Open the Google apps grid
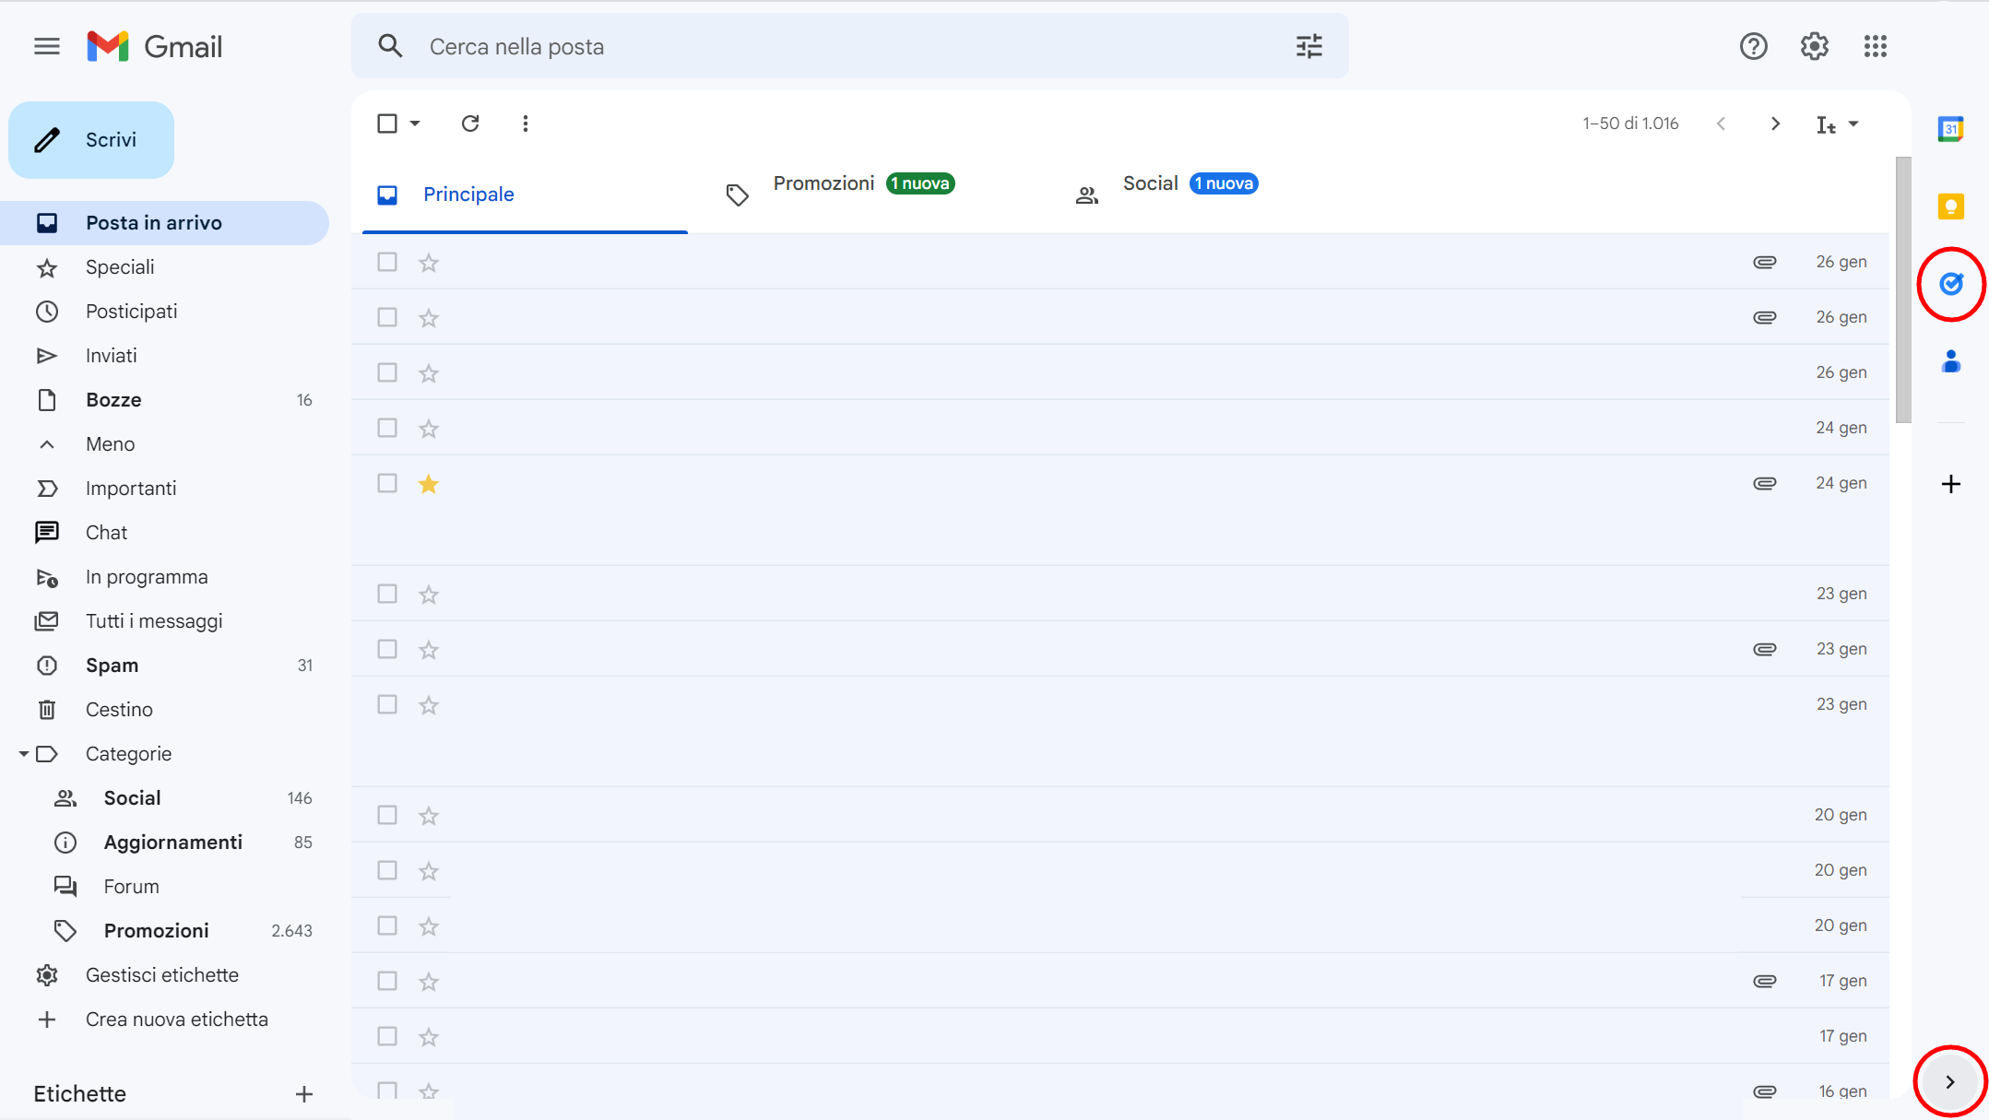Viewport: 1989px width, 1120px height. coord(1876,46)
